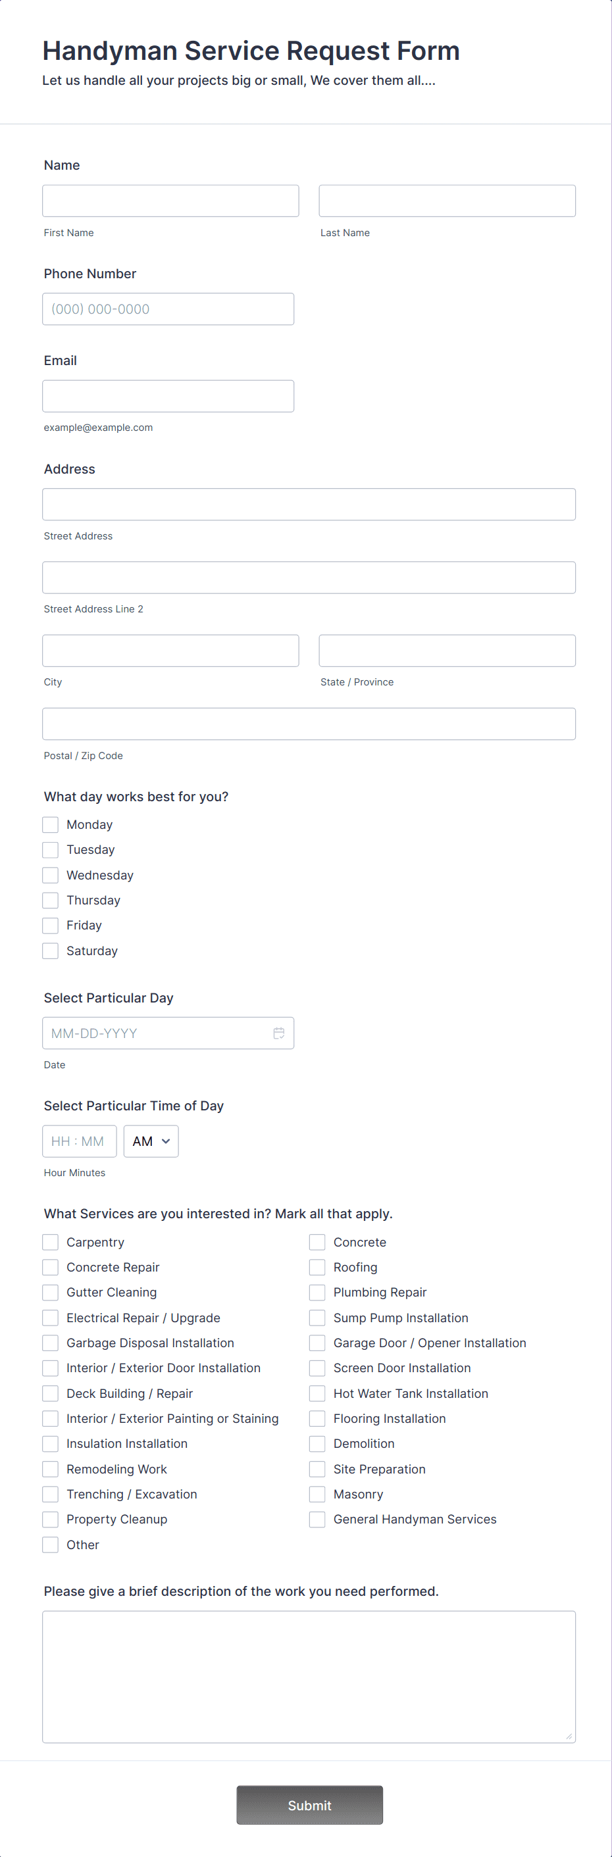
Task: Check the General Handyman Services box
Action: click(x=317, y=1519)
